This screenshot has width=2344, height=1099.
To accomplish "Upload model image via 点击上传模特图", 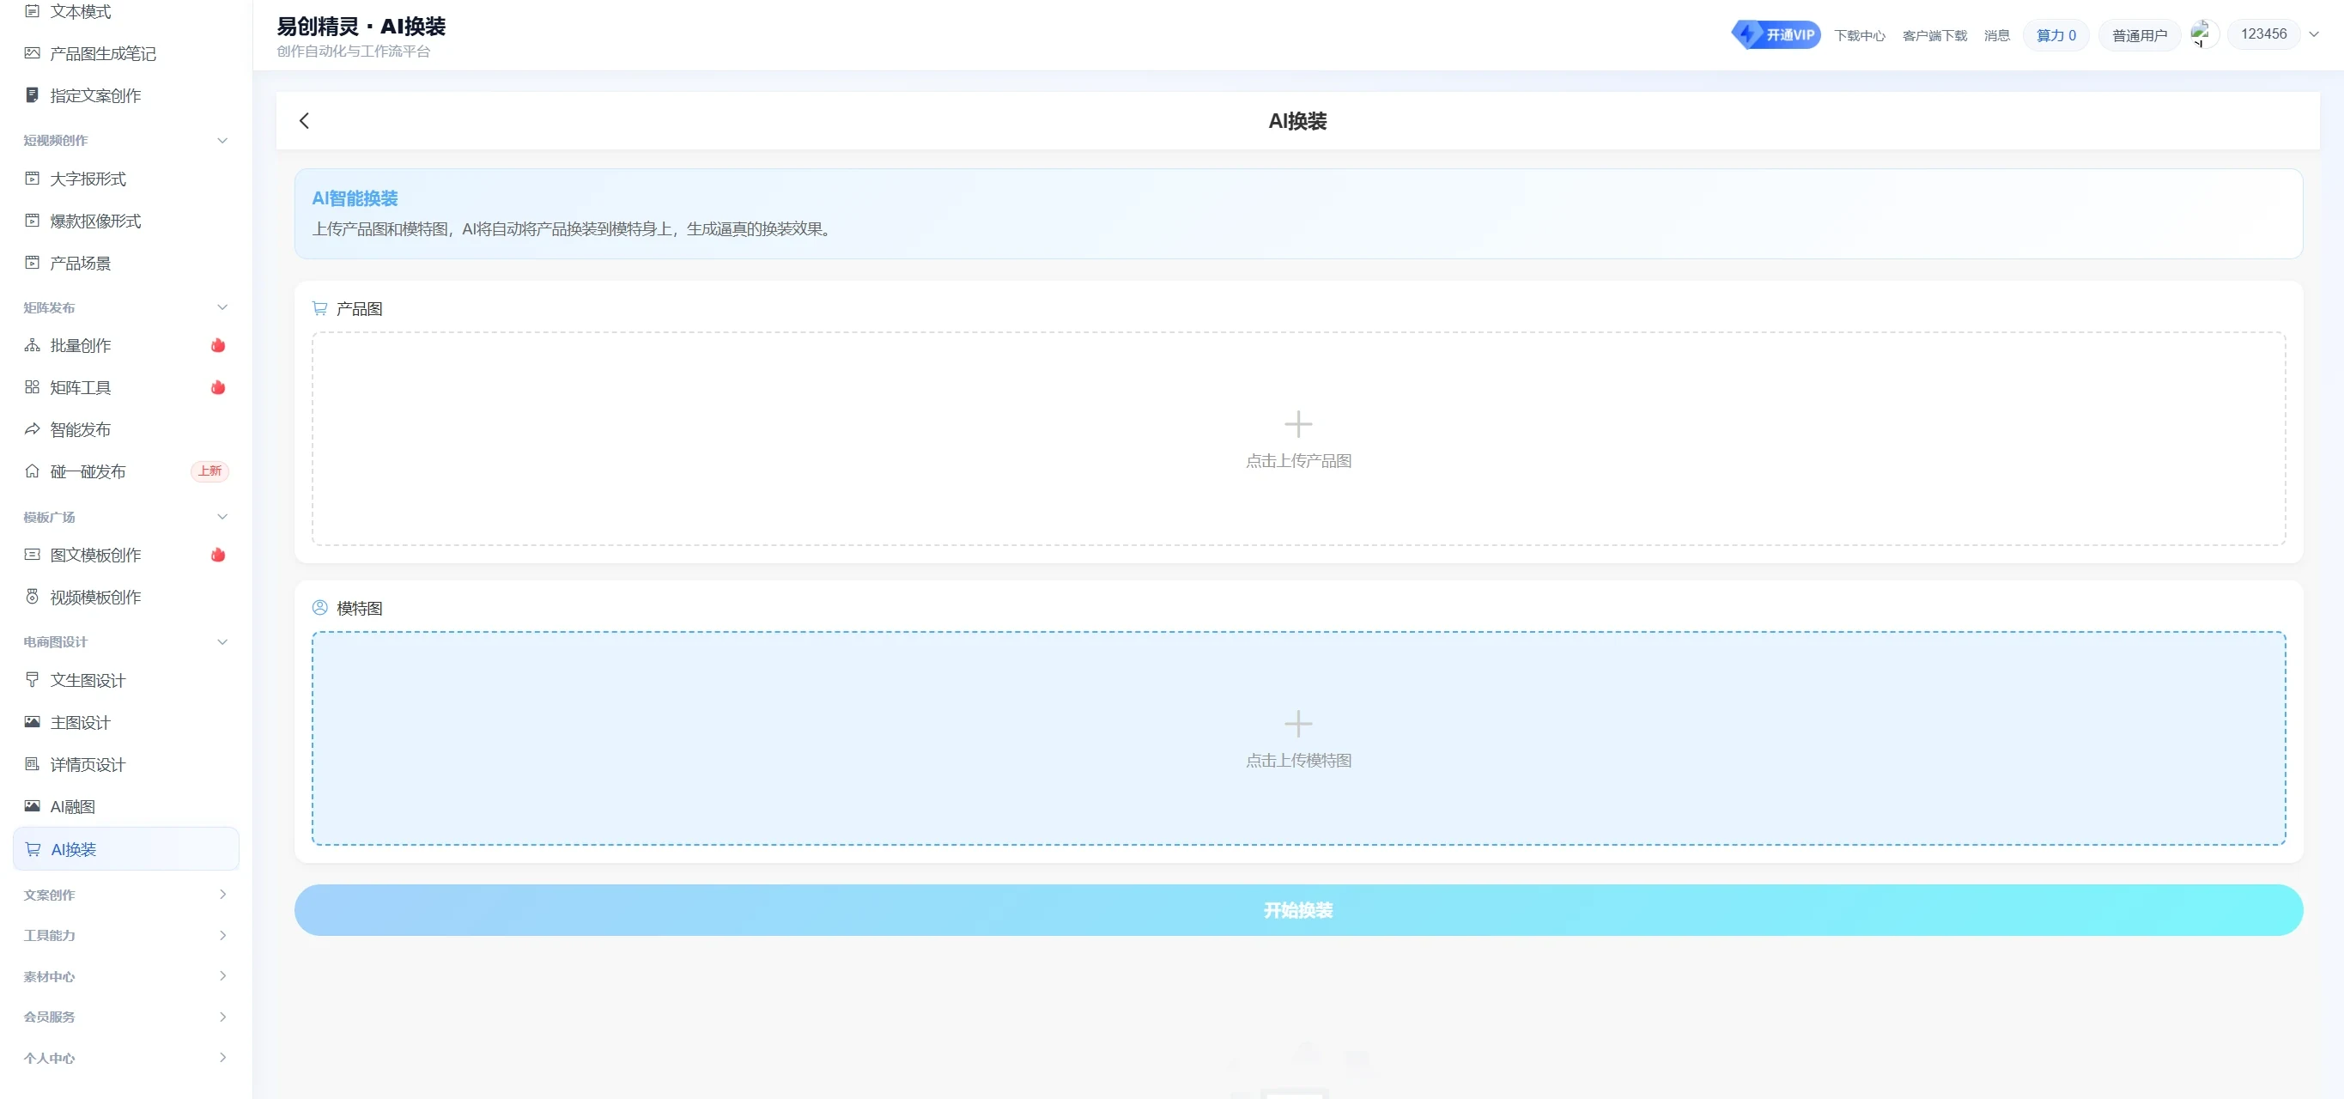I will (1298, 738).
